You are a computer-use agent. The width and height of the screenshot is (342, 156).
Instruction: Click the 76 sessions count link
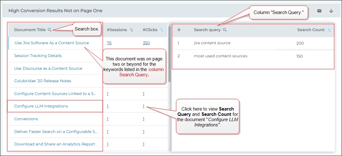(109, 43)
